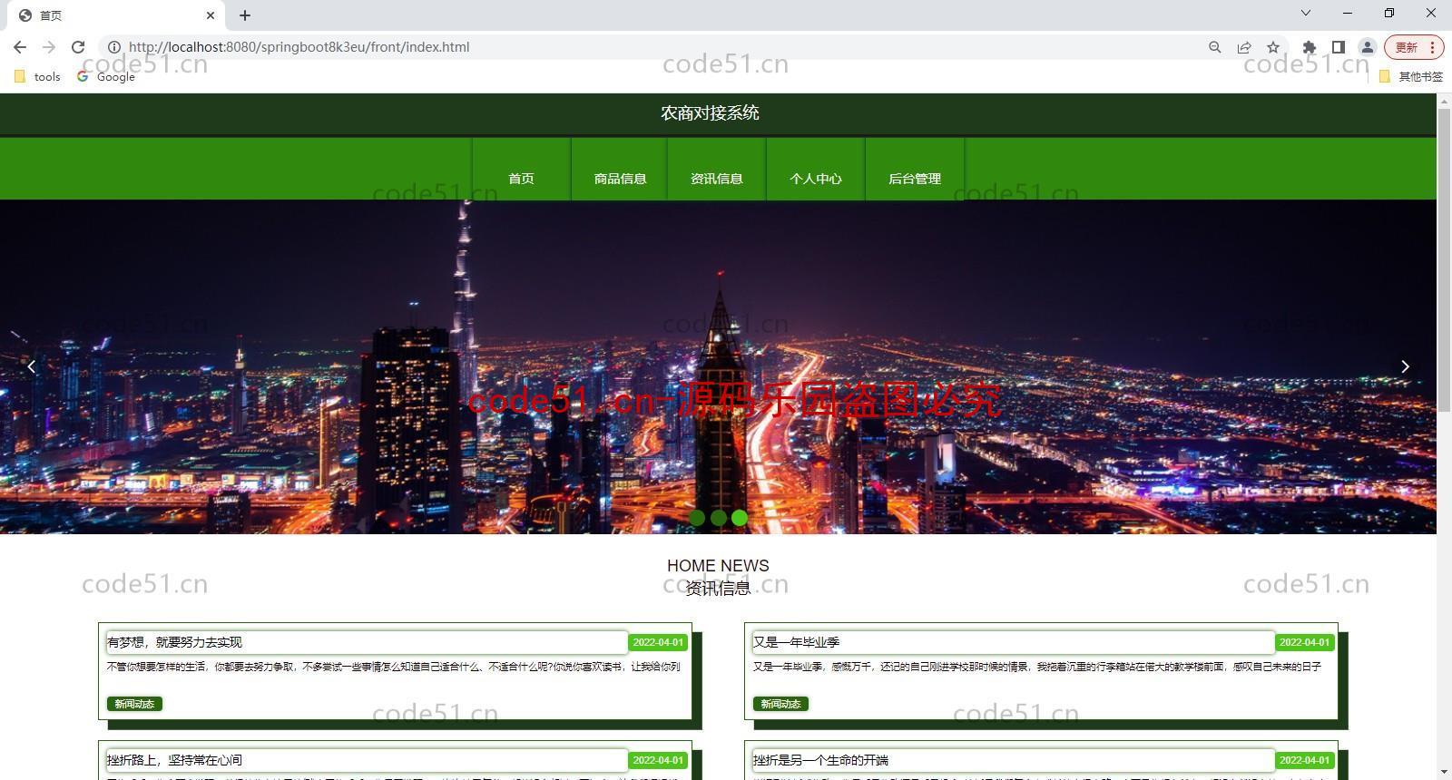Reload the page with refresh icon

(78, 47)
